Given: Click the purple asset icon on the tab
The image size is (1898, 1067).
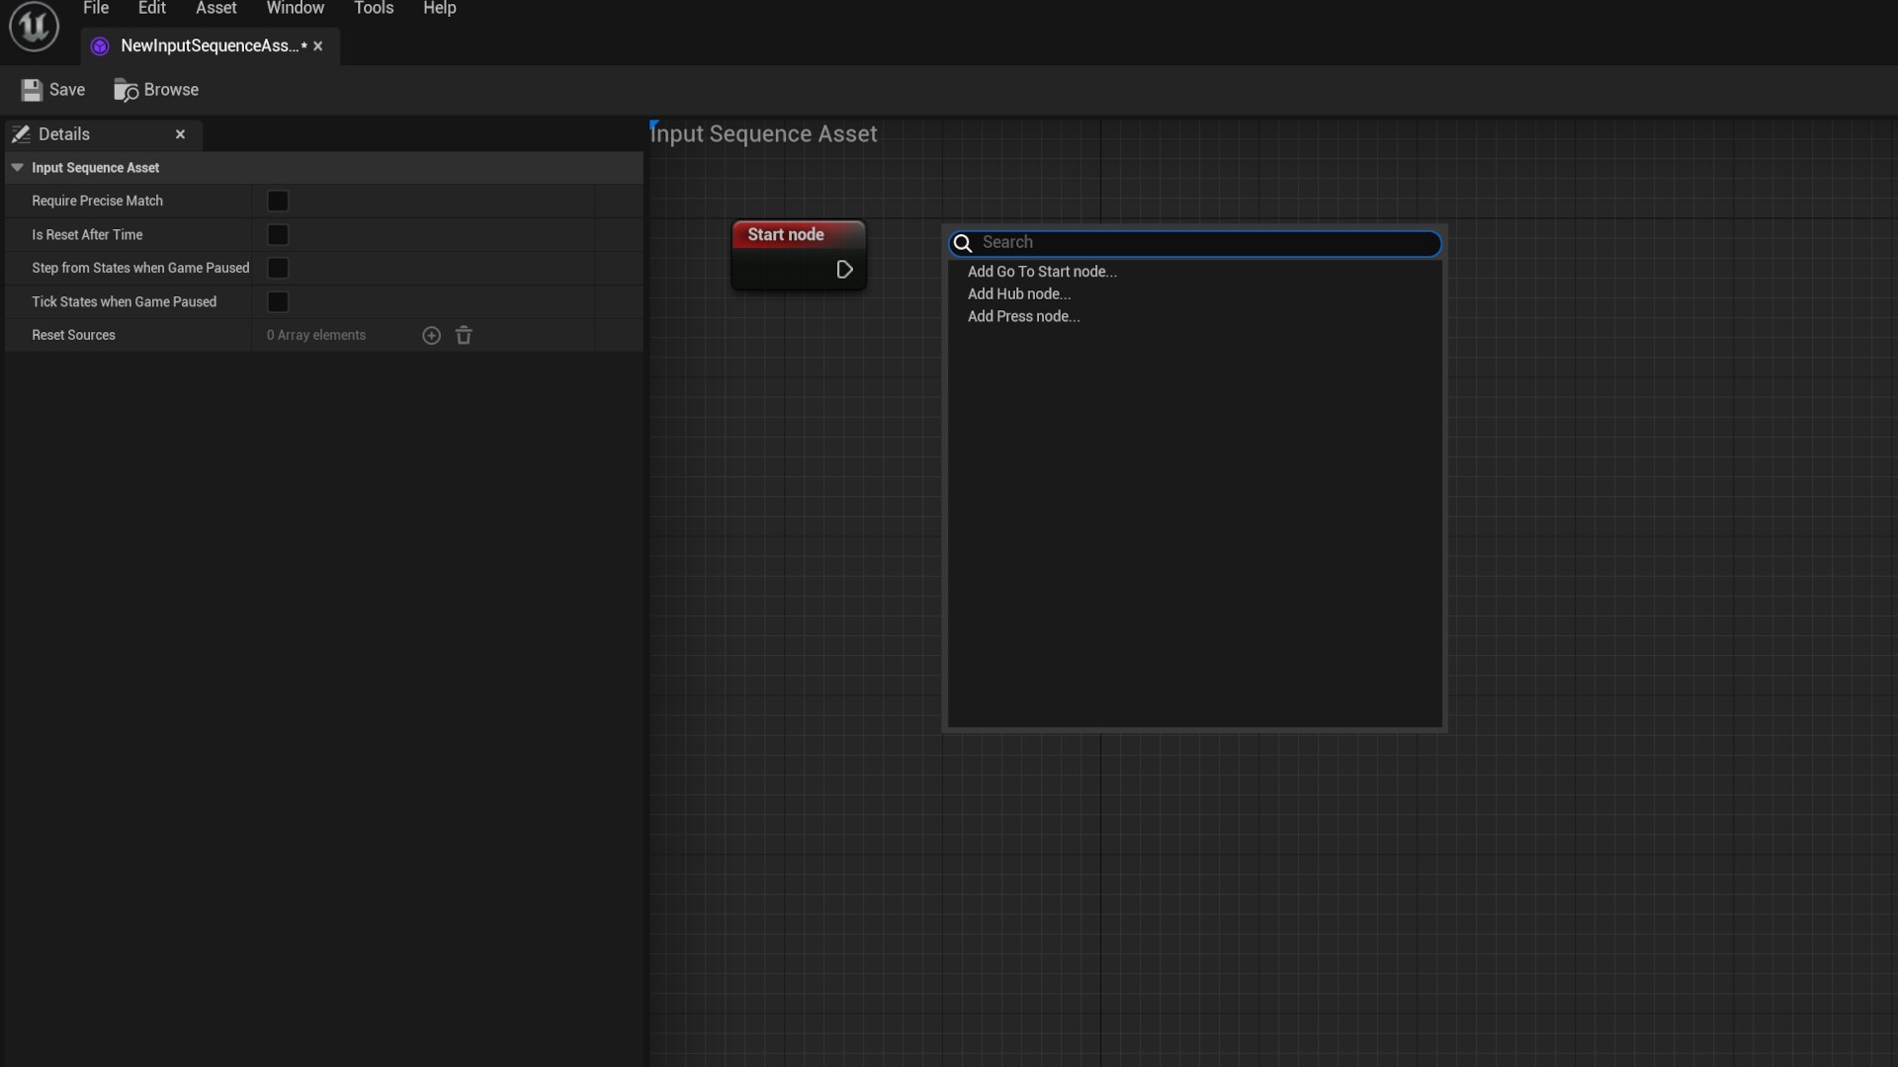Looking at the screenshot, I should point(99,45).
